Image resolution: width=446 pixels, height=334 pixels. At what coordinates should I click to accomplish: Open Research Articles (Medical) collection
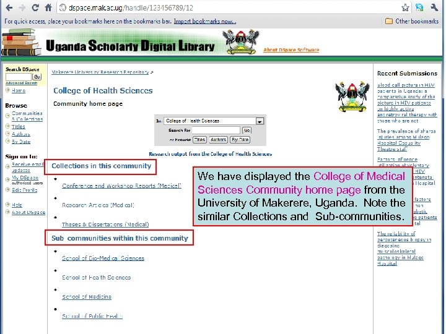(x=98, y=205)
